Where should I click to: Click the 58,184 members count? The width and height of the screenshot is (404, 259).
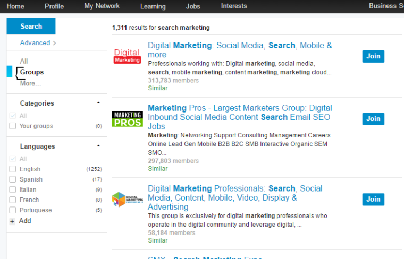(172, 233)
